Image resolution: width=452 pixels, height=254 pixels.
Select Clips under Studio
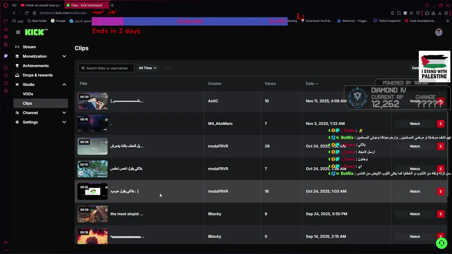41,103
